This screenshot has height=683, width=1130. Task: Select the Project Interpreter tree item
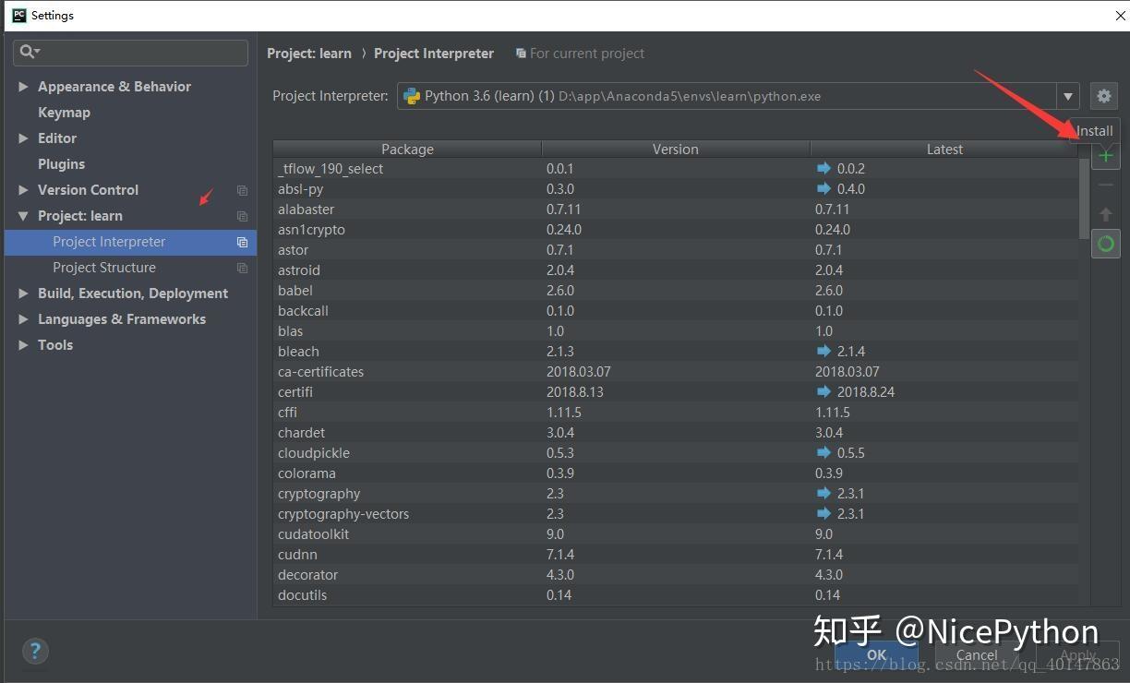[109, 241]
